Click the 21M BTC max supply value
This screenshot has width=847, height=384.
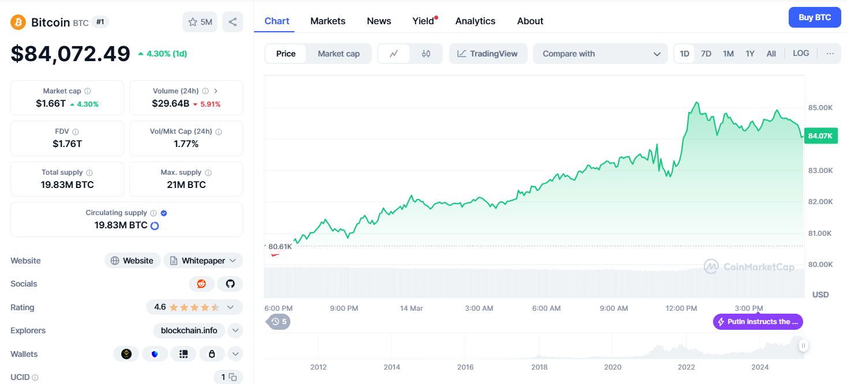[x=186, y=185]
